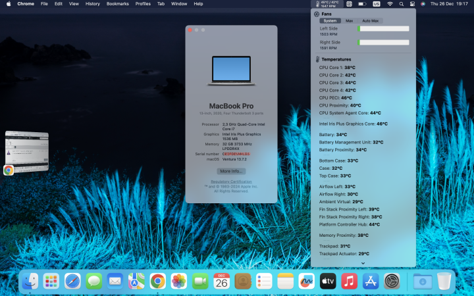Expand more sensors with bottom chevron

click(x=363, y=263)
